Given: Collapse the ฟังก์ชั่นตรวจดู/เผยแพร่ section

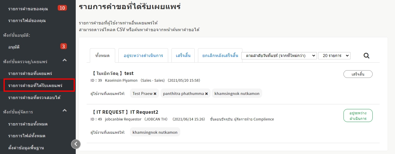Looking at the screenshot, I should tap(65, 60).
